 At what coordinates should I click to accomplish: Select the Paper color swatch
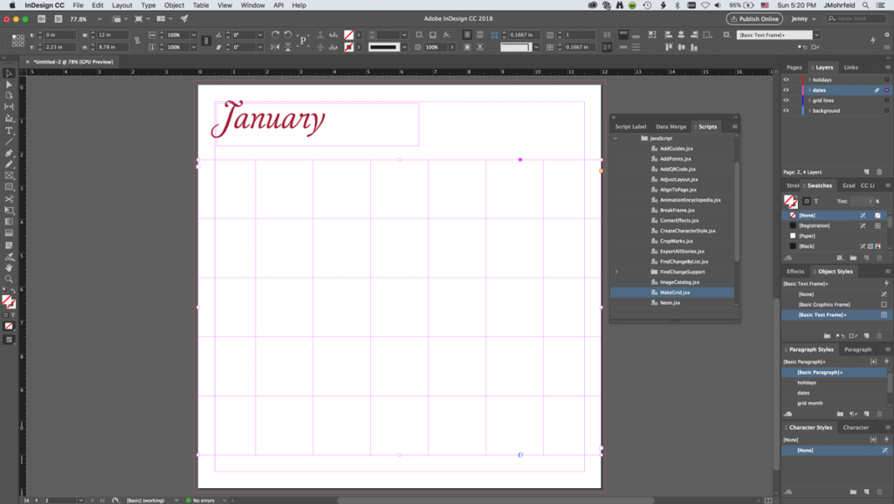(x=808, y=236)
